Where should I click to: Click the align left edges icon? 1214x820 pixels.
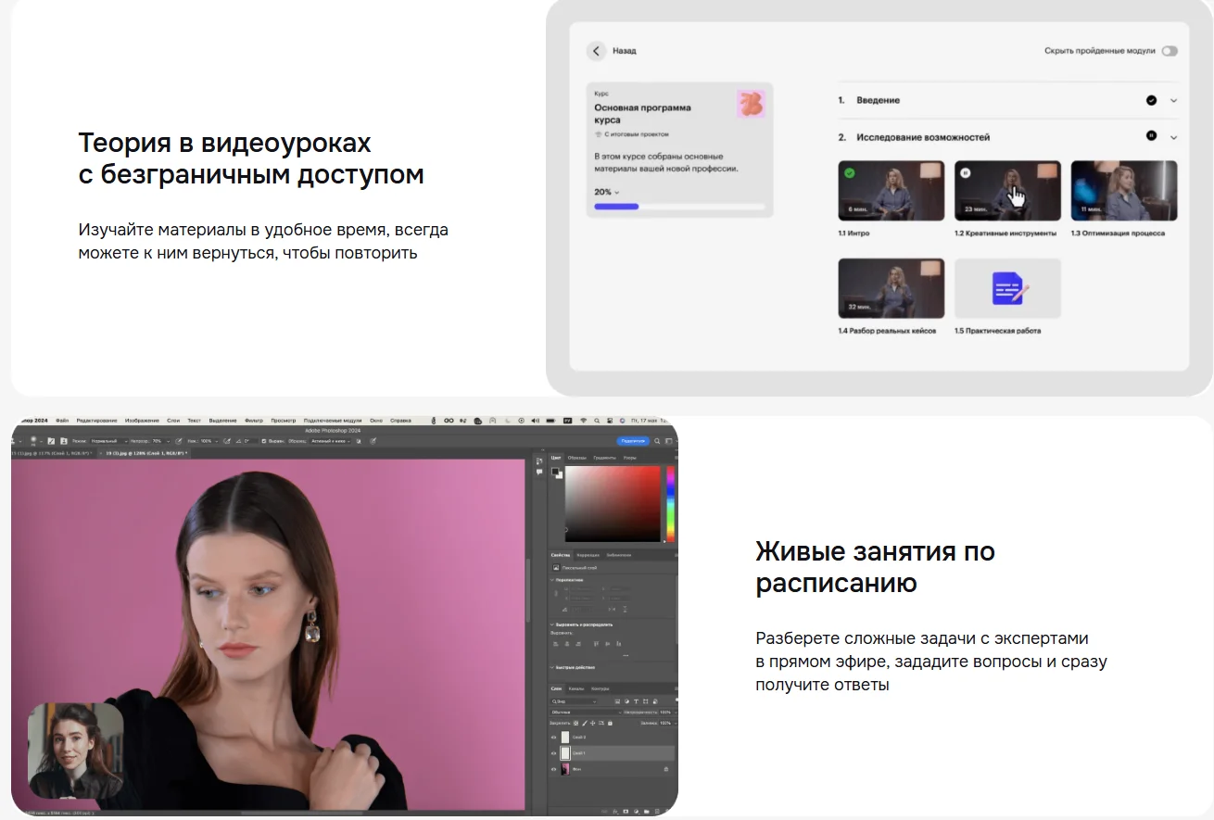554,643
